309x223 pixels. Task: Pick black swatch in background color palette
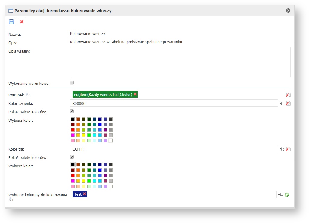(73, 165)
